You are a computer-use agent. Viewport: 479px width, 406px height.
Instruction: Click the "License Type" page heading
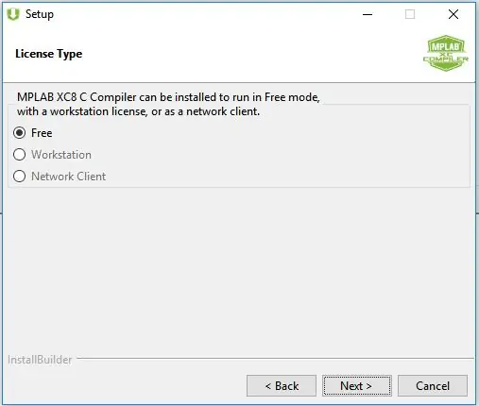[49, 54]
